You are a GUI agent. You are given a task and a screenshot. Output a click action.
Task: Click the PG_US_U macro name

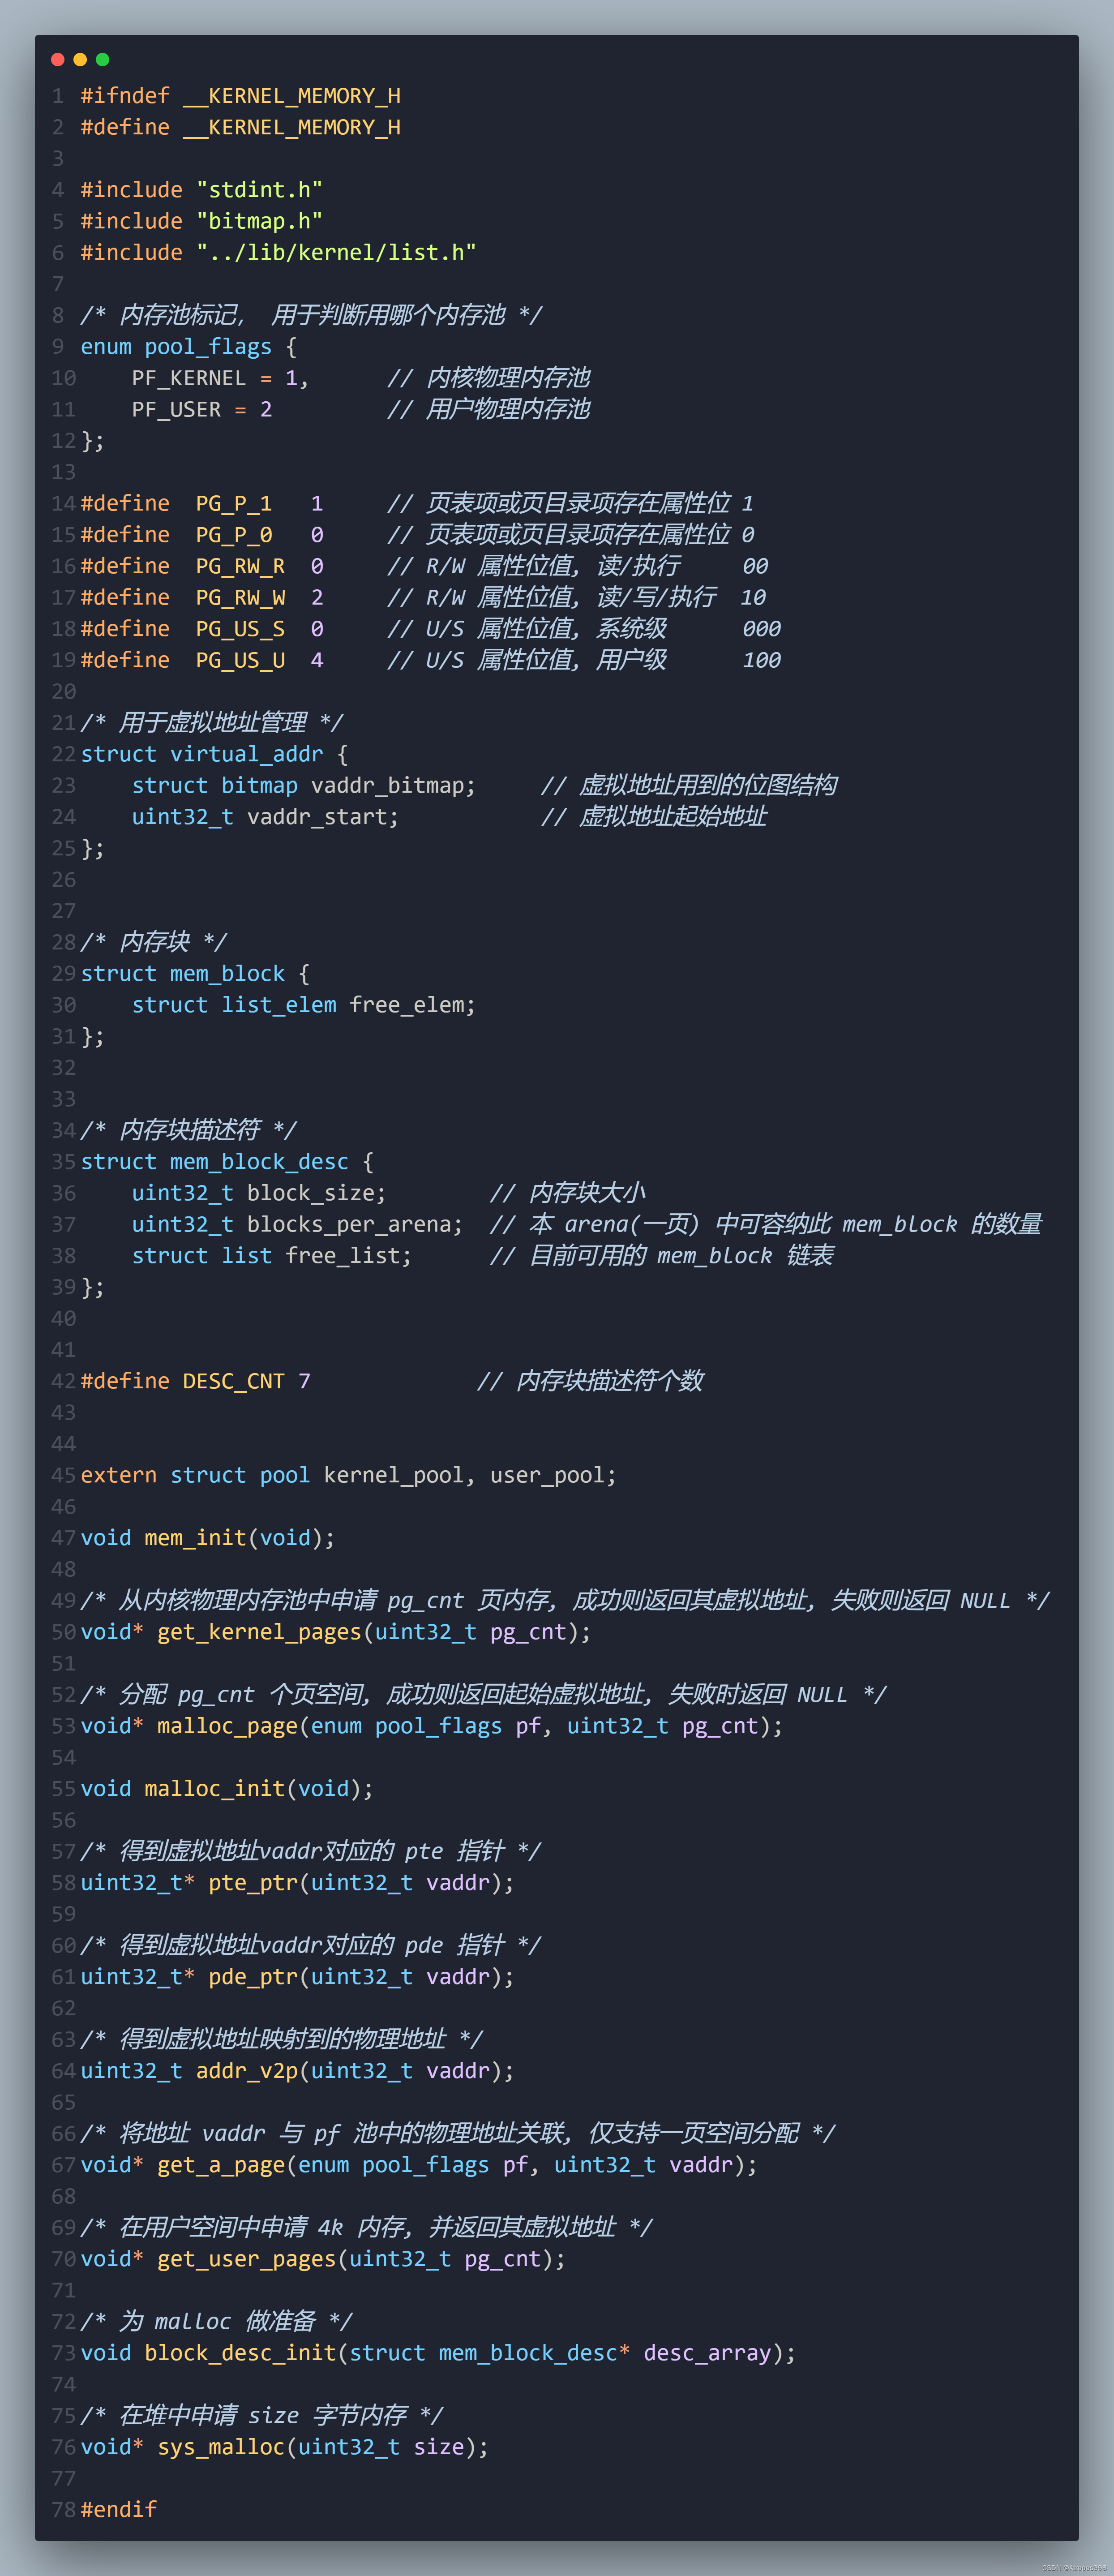point(240,660)
